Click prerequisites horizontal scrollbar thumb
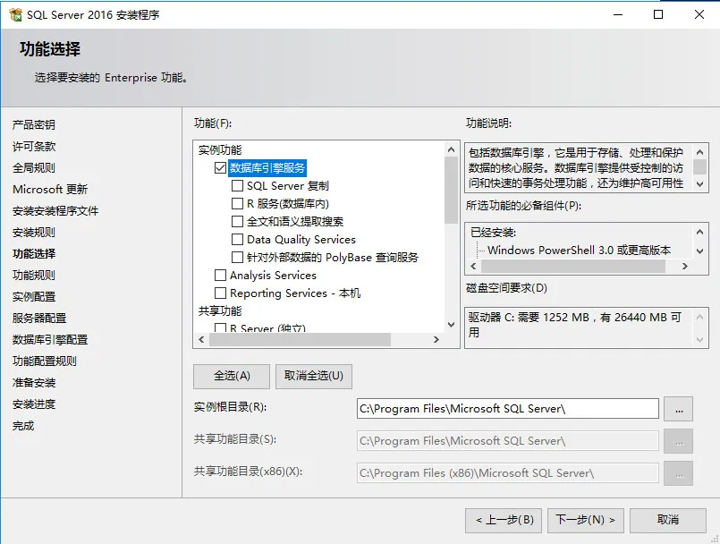720x544 pixels. coord(573,266)
